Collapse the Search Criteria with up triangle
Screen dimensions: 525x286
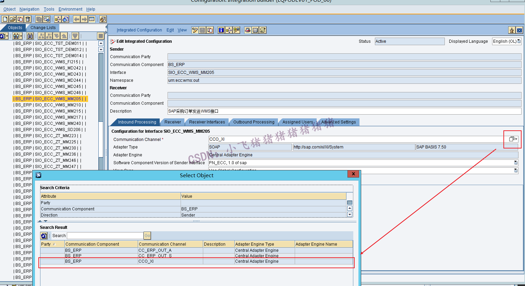[x=40, y=221]
